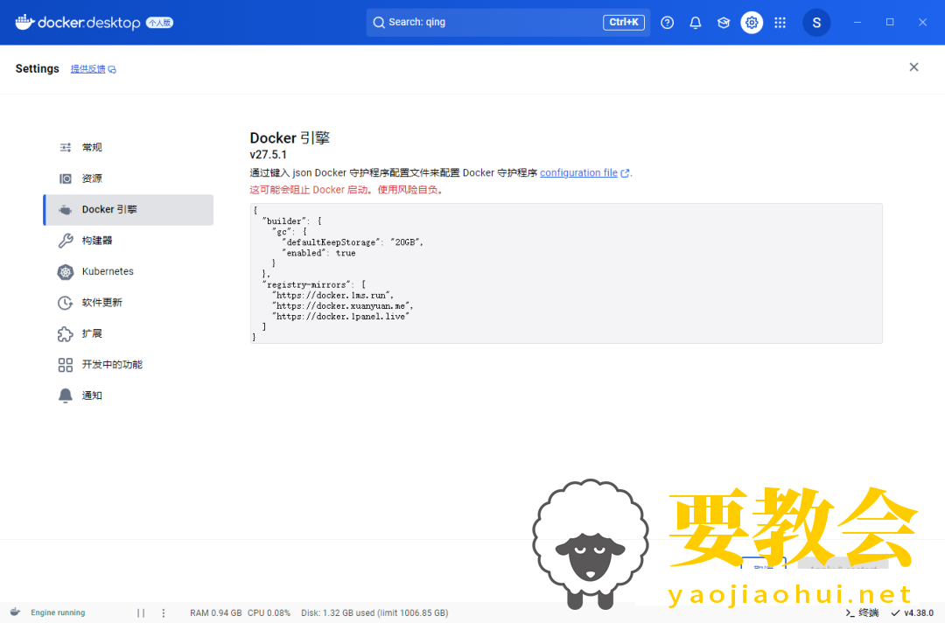
Task: Click the search magnifier icon
Action: [x=379, y=23]
